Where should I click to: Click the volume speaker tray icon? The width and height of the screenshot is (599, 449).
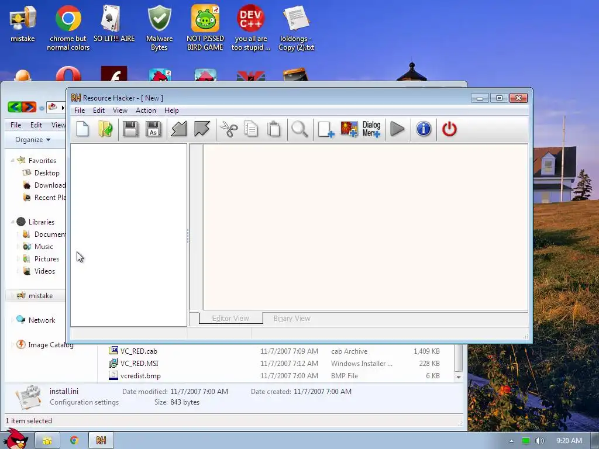[x=539, y=441]
